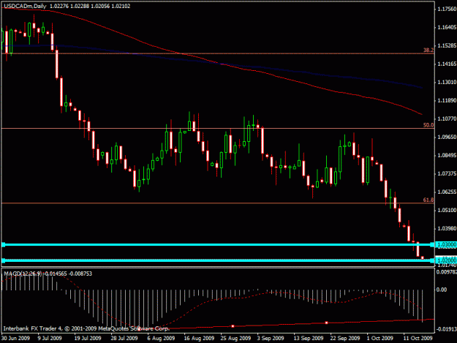This screenshot has width=457, height=343.
Task: Click the 0.00 MACD scale label
Action: (x=442, y=290)
